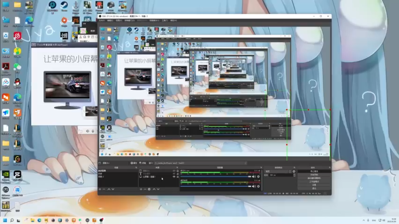Open Desktop Audio settings gear in the mixer
The width and height of the screenshot is (399, 224).
[x=258, y=186]
